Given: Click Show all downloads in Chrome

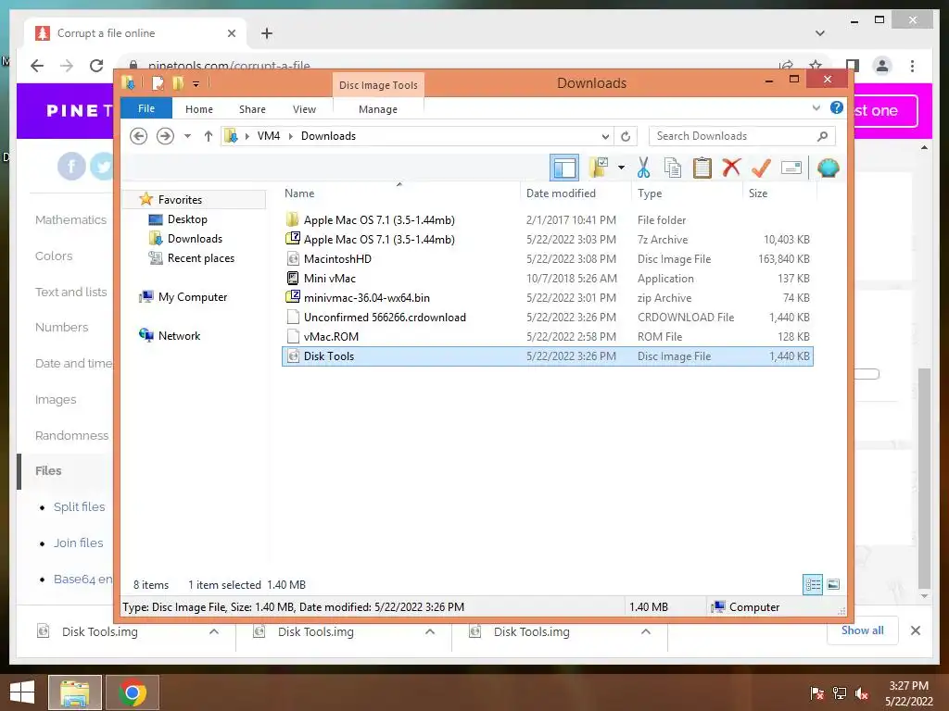Looking at the screenshot, I should (863, 630).
